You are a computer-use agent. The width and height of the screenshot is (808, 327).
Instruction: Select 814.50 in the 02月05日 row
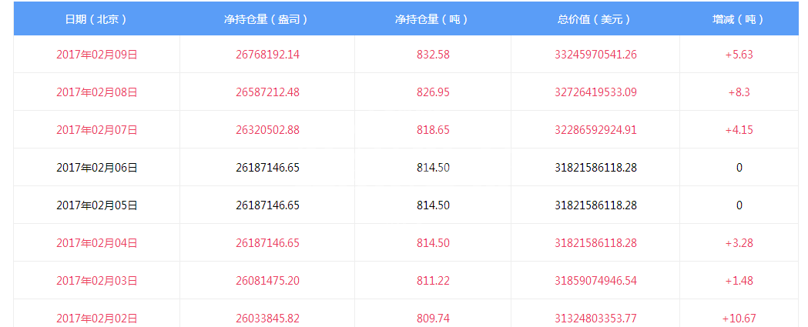433,205
